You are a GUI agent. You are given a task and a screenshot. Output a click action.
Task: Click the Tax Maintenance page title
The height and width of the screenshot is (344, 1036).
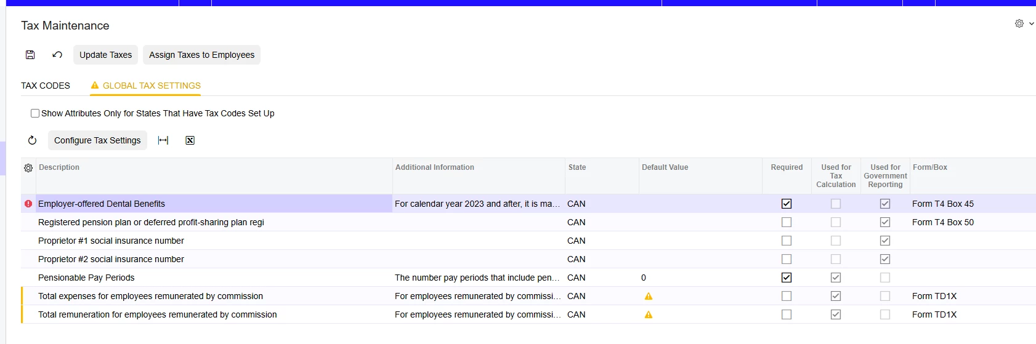tap(65, 25)
